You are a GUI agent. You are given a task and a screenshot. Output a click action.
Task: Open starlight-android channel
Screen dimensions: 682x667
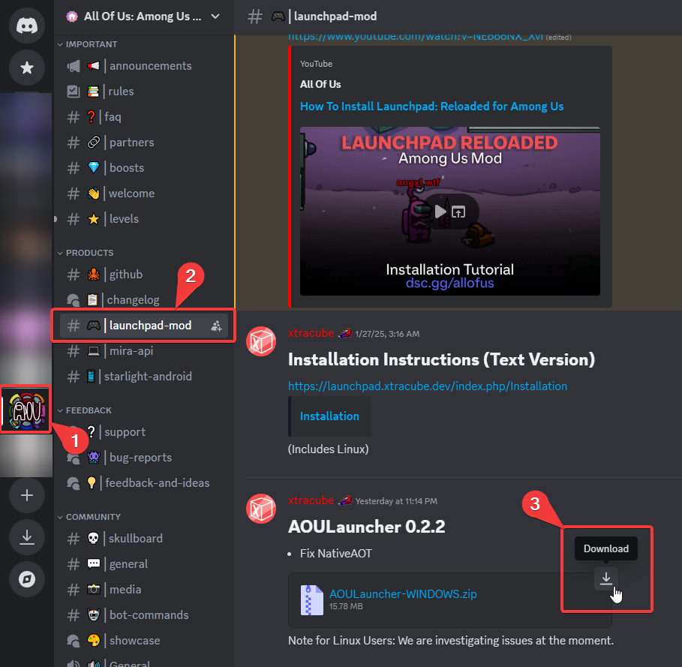click(x=144, y=377)
